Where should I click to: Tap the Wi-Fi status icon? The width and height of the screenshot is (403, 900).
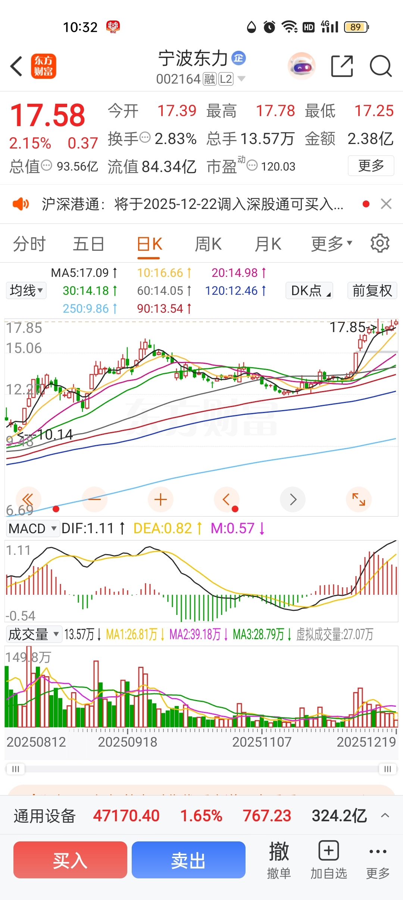(x=289, y=27)
